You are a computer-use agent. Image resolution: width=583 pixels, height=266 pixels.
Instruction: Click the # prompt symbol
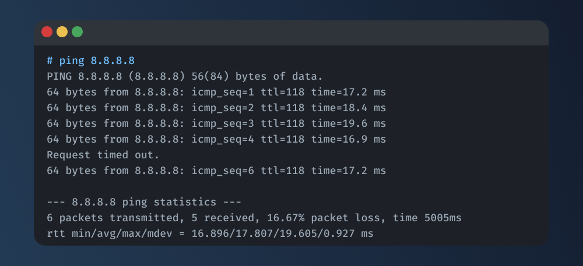tap(50, 61)
